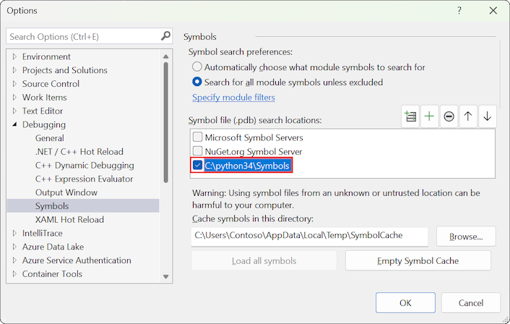Enable the Microsoft Symbol Servers checkbox
The height and width of the screenshot is (324, 510).
pos(197,137)
